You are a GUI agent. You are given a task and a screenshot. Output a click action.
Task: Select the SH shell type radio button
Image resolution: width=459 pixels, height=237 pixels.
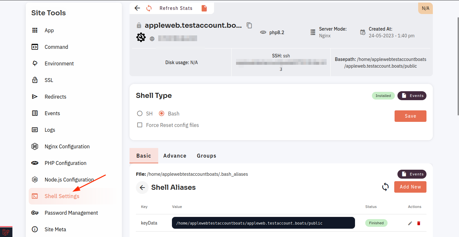pyautogui.click(x=140, y=113)
